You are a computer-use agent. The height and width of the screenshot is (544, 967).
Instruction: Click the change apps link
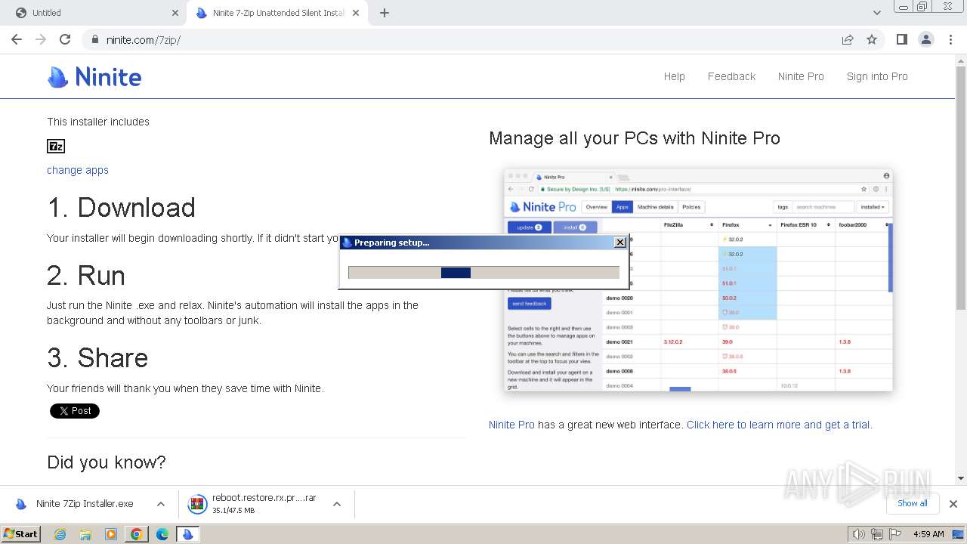78,170
